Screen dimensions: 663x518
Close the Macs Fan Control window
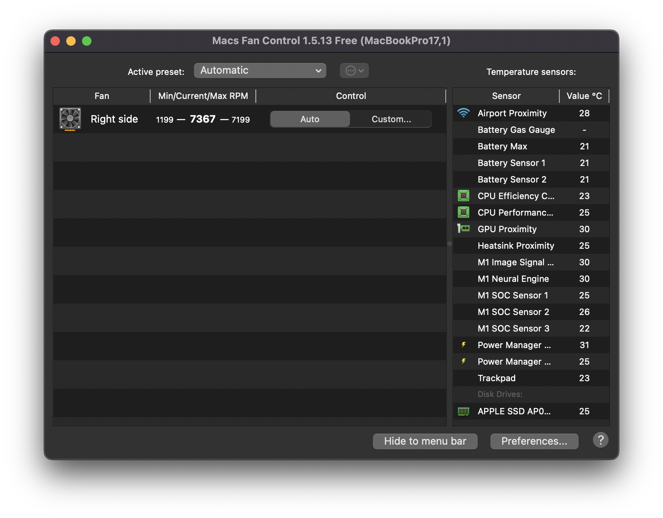(55, 41)
